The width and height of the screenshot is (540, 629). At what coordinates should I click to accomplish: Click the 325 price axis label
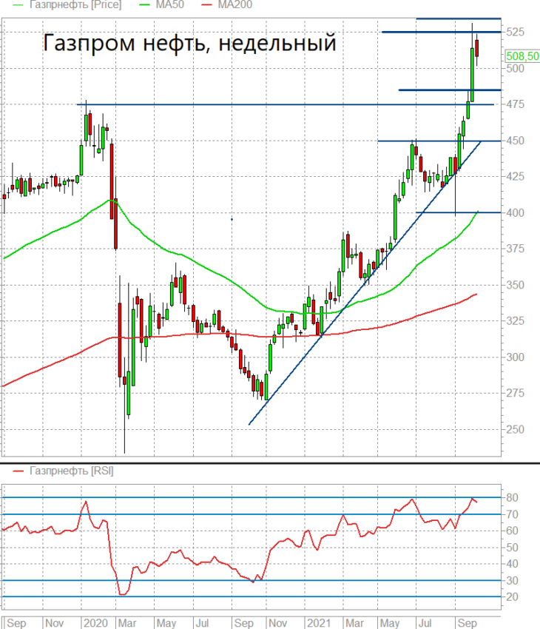point(515,321)
